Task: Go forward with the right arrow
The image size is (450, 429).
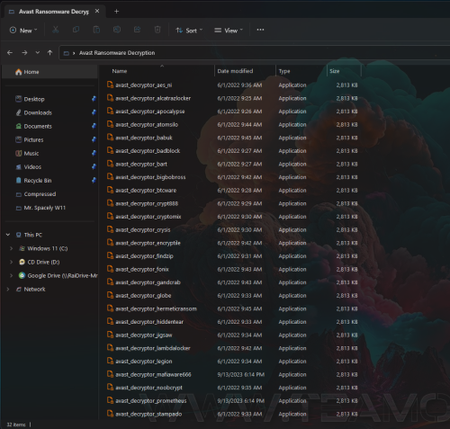Action: tap(24, 53)
